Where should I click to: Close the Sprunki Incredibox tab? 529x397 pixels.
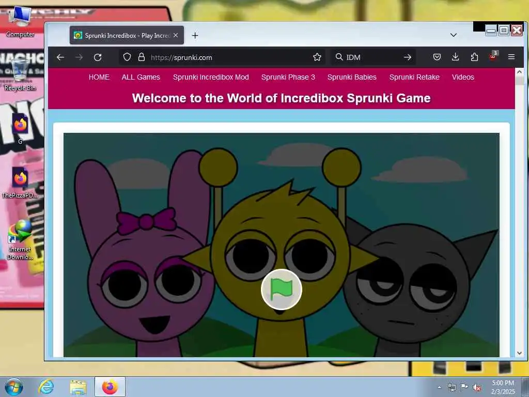[176, 35]
